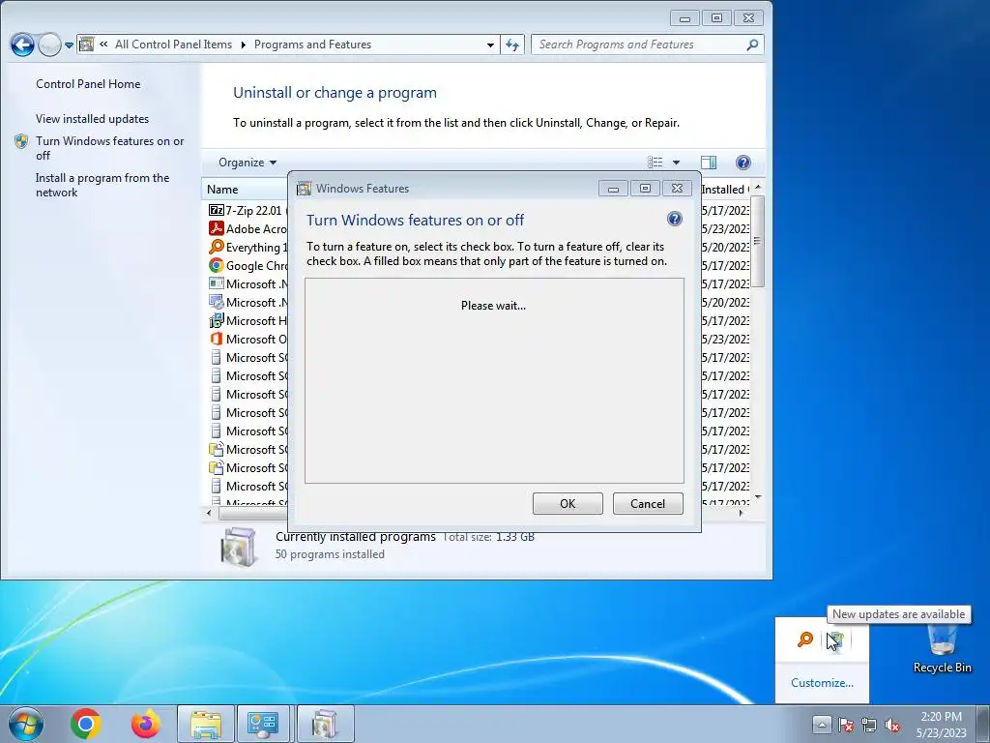Screen dimensions: 990x743
Task: Click Cancel in Windows Features dialog
Action: 648,503
